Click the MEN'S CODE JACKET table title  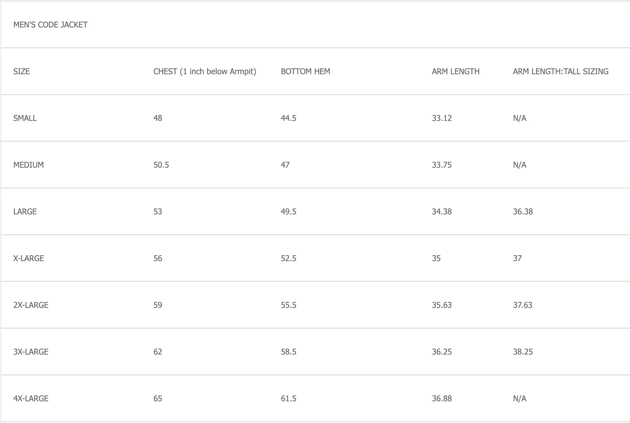pos(50,25)
